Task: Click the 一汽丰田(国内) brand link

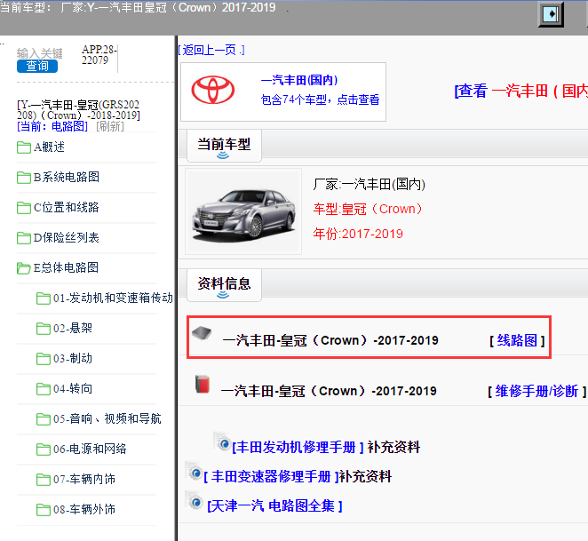Action: (x=299, y=80)
